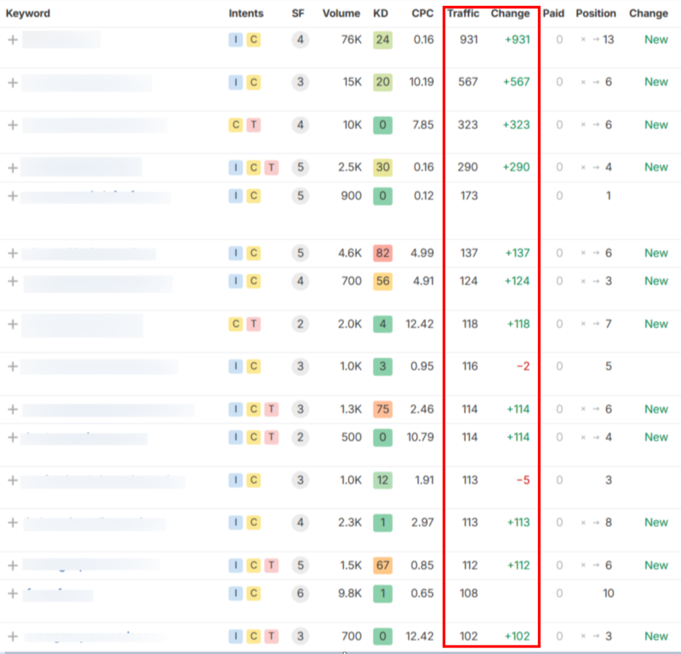This screenshot has height=654, width=681.
Task: Click the yellow KD badge showing 56
Action: point(382,281)
